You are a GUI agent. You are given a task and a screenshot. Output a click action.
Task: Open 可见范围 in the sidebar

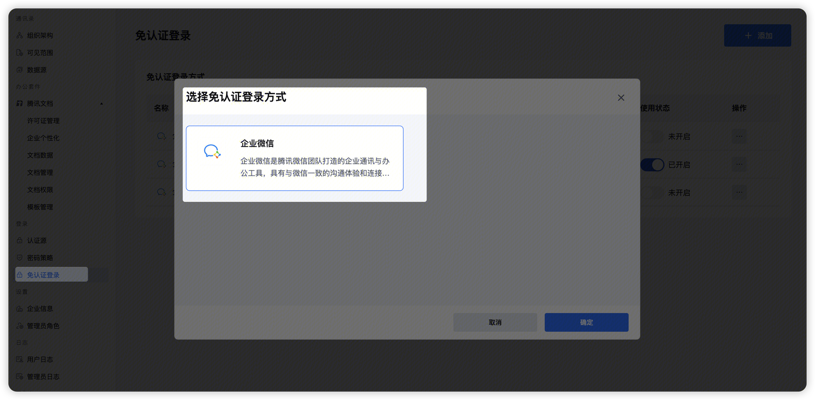40,53
